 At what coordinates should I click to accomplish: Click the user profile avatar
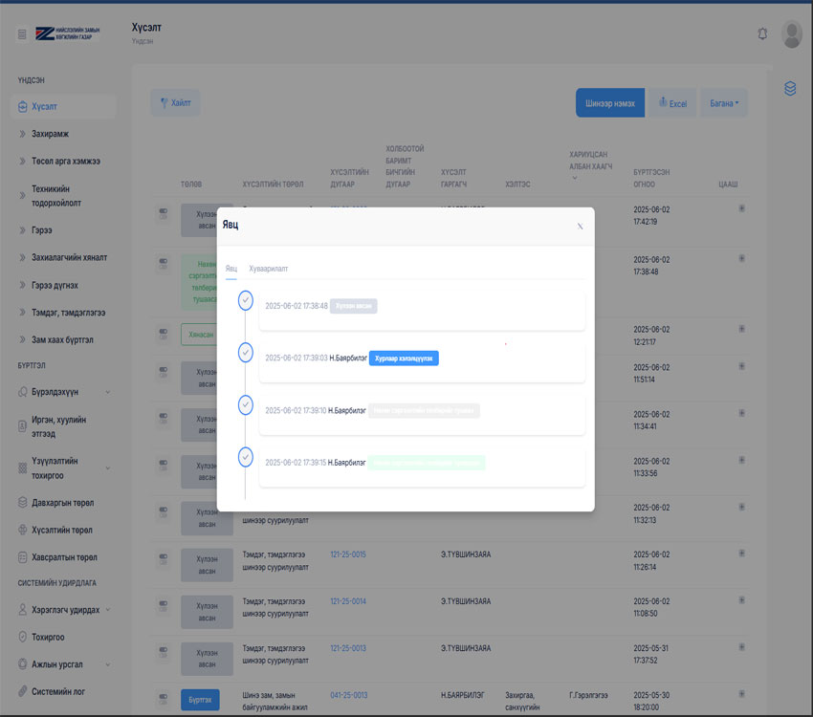(x=792, y=33)
